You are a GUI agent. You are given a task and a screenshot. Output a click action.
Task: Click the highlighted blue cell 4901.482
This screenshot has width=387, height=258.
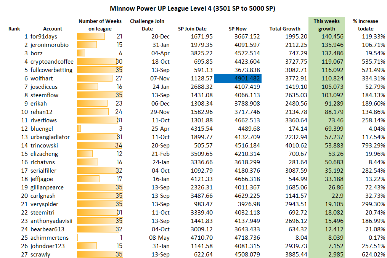[238, 79]
